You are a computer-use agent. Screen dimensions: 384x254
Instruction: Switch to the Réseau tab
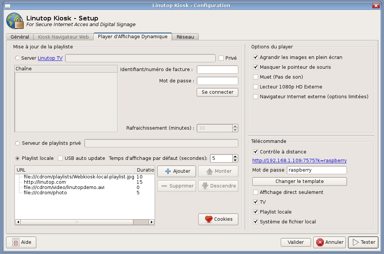pyautogui.click(x=185, y=37)
